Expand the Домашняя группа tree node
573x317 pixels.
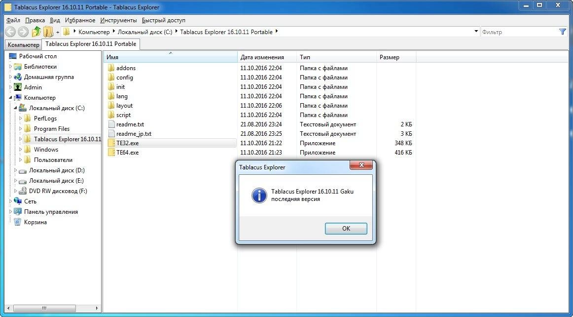(x=10, y=77)
